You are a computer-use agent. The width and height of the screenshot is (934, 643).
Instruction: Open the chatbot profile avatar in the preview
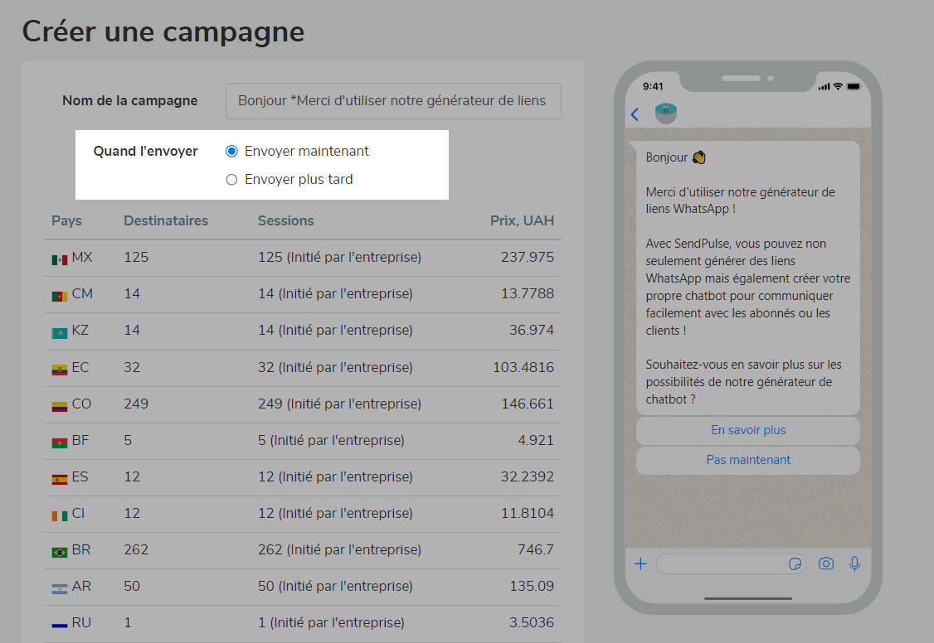click(x=665, y=114)
